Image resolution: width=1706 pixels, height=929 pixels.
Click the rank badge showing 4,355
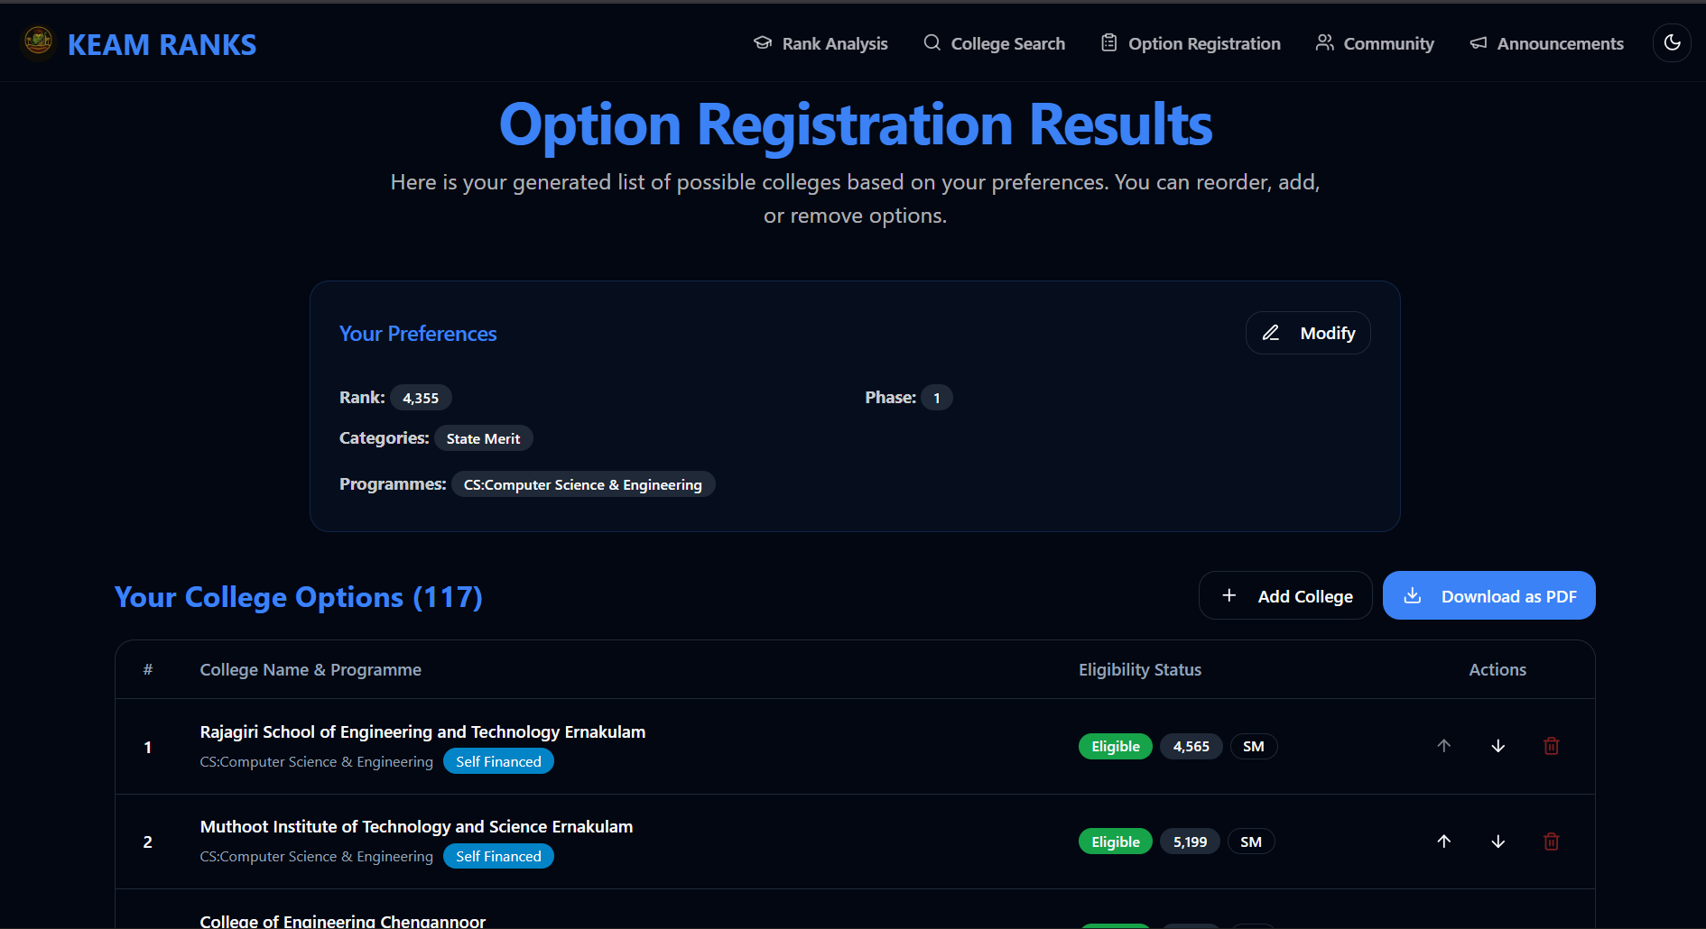421,397
